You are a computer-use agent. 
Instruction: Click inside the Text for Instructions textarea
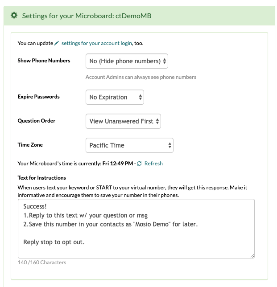pos(136,229)
